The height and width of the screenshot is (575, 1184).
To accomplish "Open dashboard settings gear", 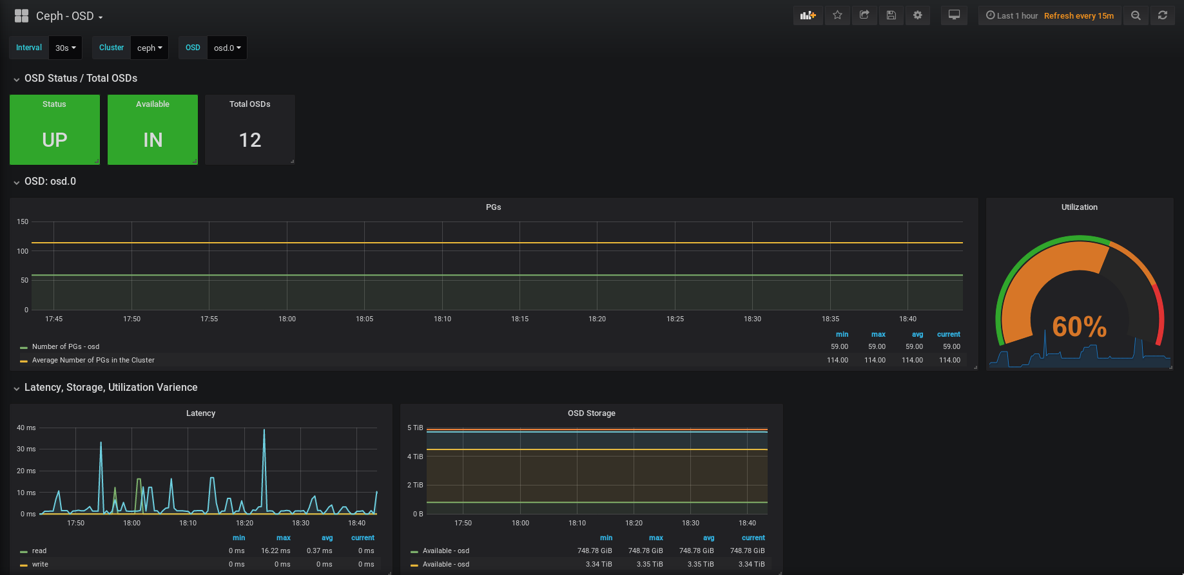I will point(918,15).
